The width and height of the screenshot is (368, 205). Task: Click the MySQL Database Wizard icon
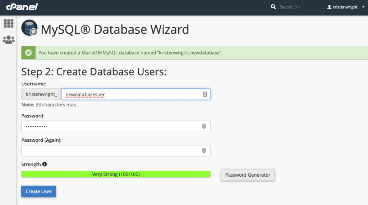[x=29, y=28]
